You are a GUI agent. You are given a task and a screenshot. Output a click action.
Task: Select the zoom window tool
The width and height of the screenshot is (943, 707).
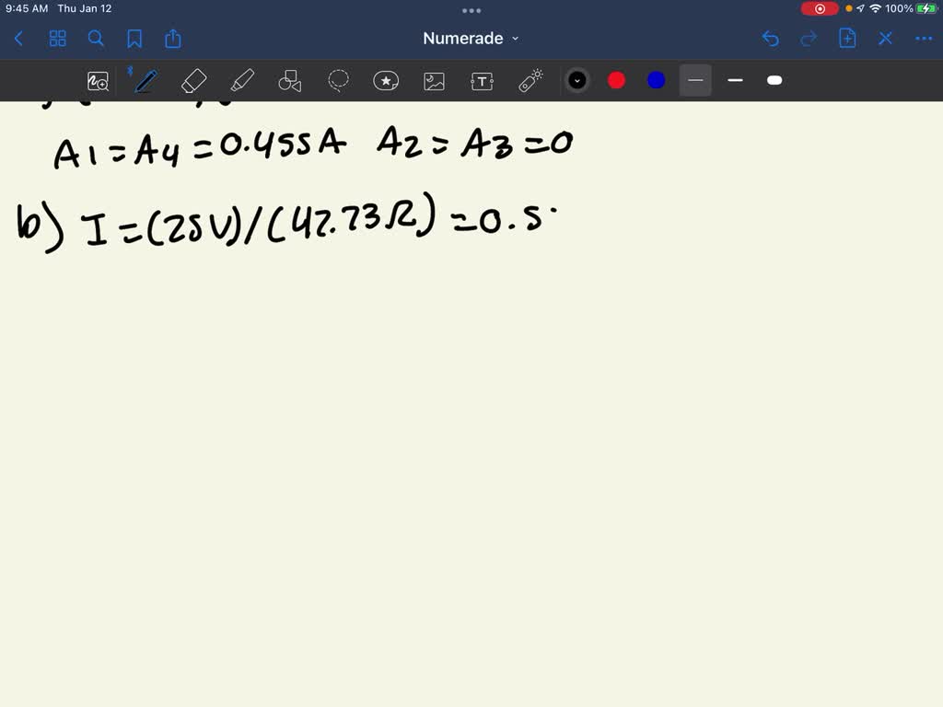(98, 81)
